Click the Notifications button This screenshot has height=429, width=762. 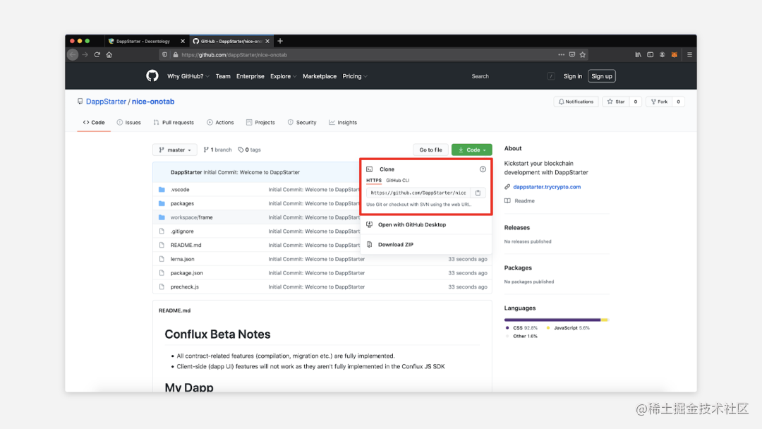pos(576,102)
